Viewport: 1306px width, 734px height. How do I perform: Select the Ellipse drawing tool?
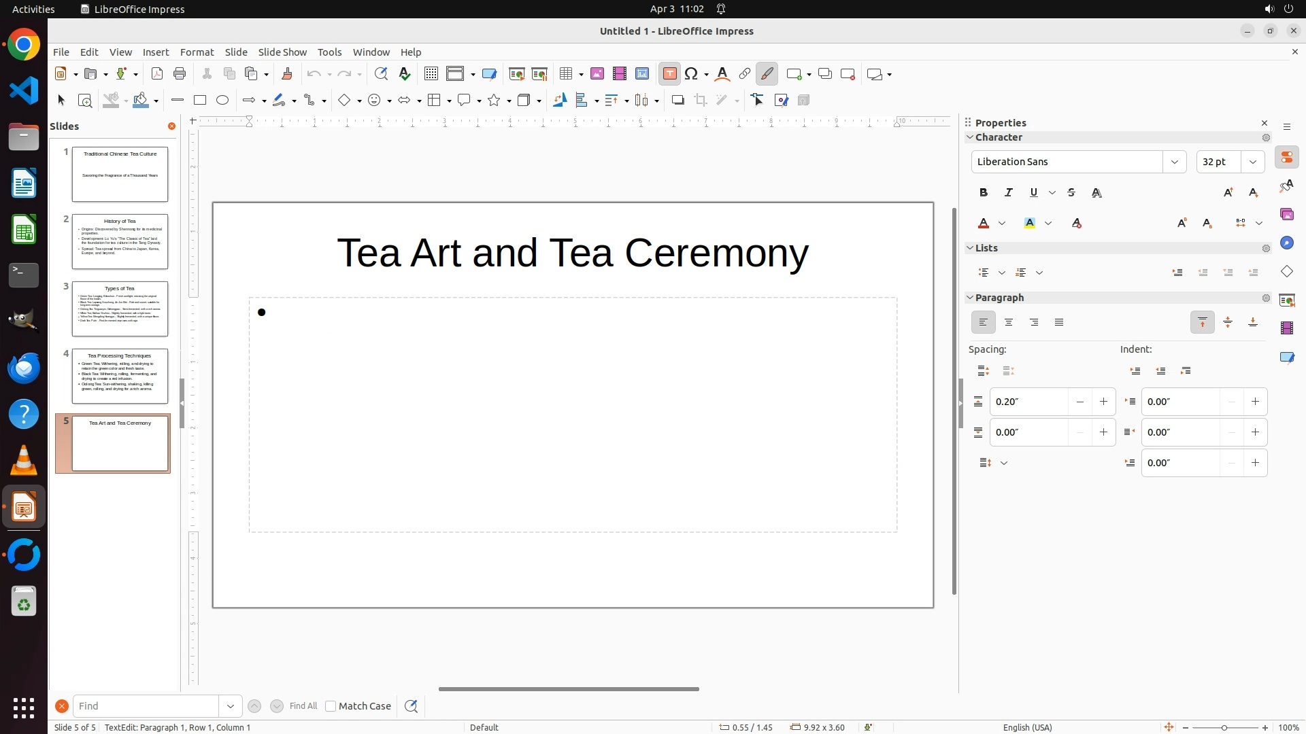[x=222, y=101]
